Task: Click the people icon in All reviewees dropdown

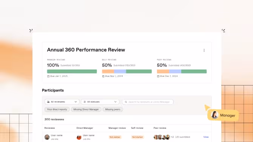Action: click(x=48, y=102)
